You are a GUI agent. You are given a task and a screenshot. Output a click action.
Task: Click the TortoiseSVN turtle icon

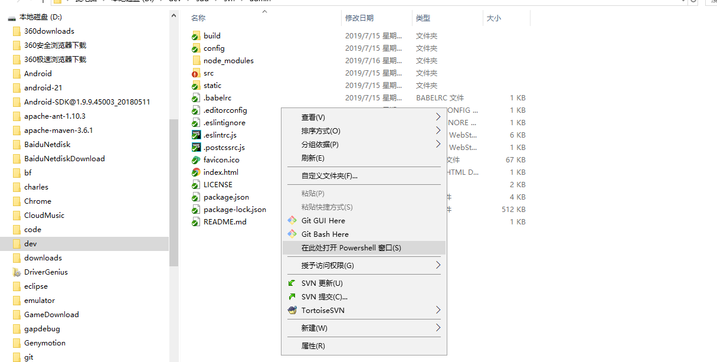pos(292,310)
